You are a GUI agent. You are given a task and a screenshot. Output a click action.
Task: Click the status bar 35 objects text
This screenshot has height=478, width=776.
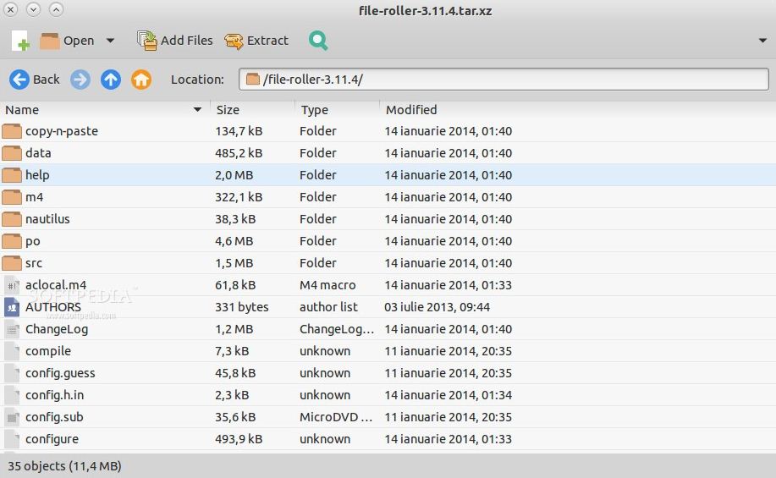pos(64,466)
